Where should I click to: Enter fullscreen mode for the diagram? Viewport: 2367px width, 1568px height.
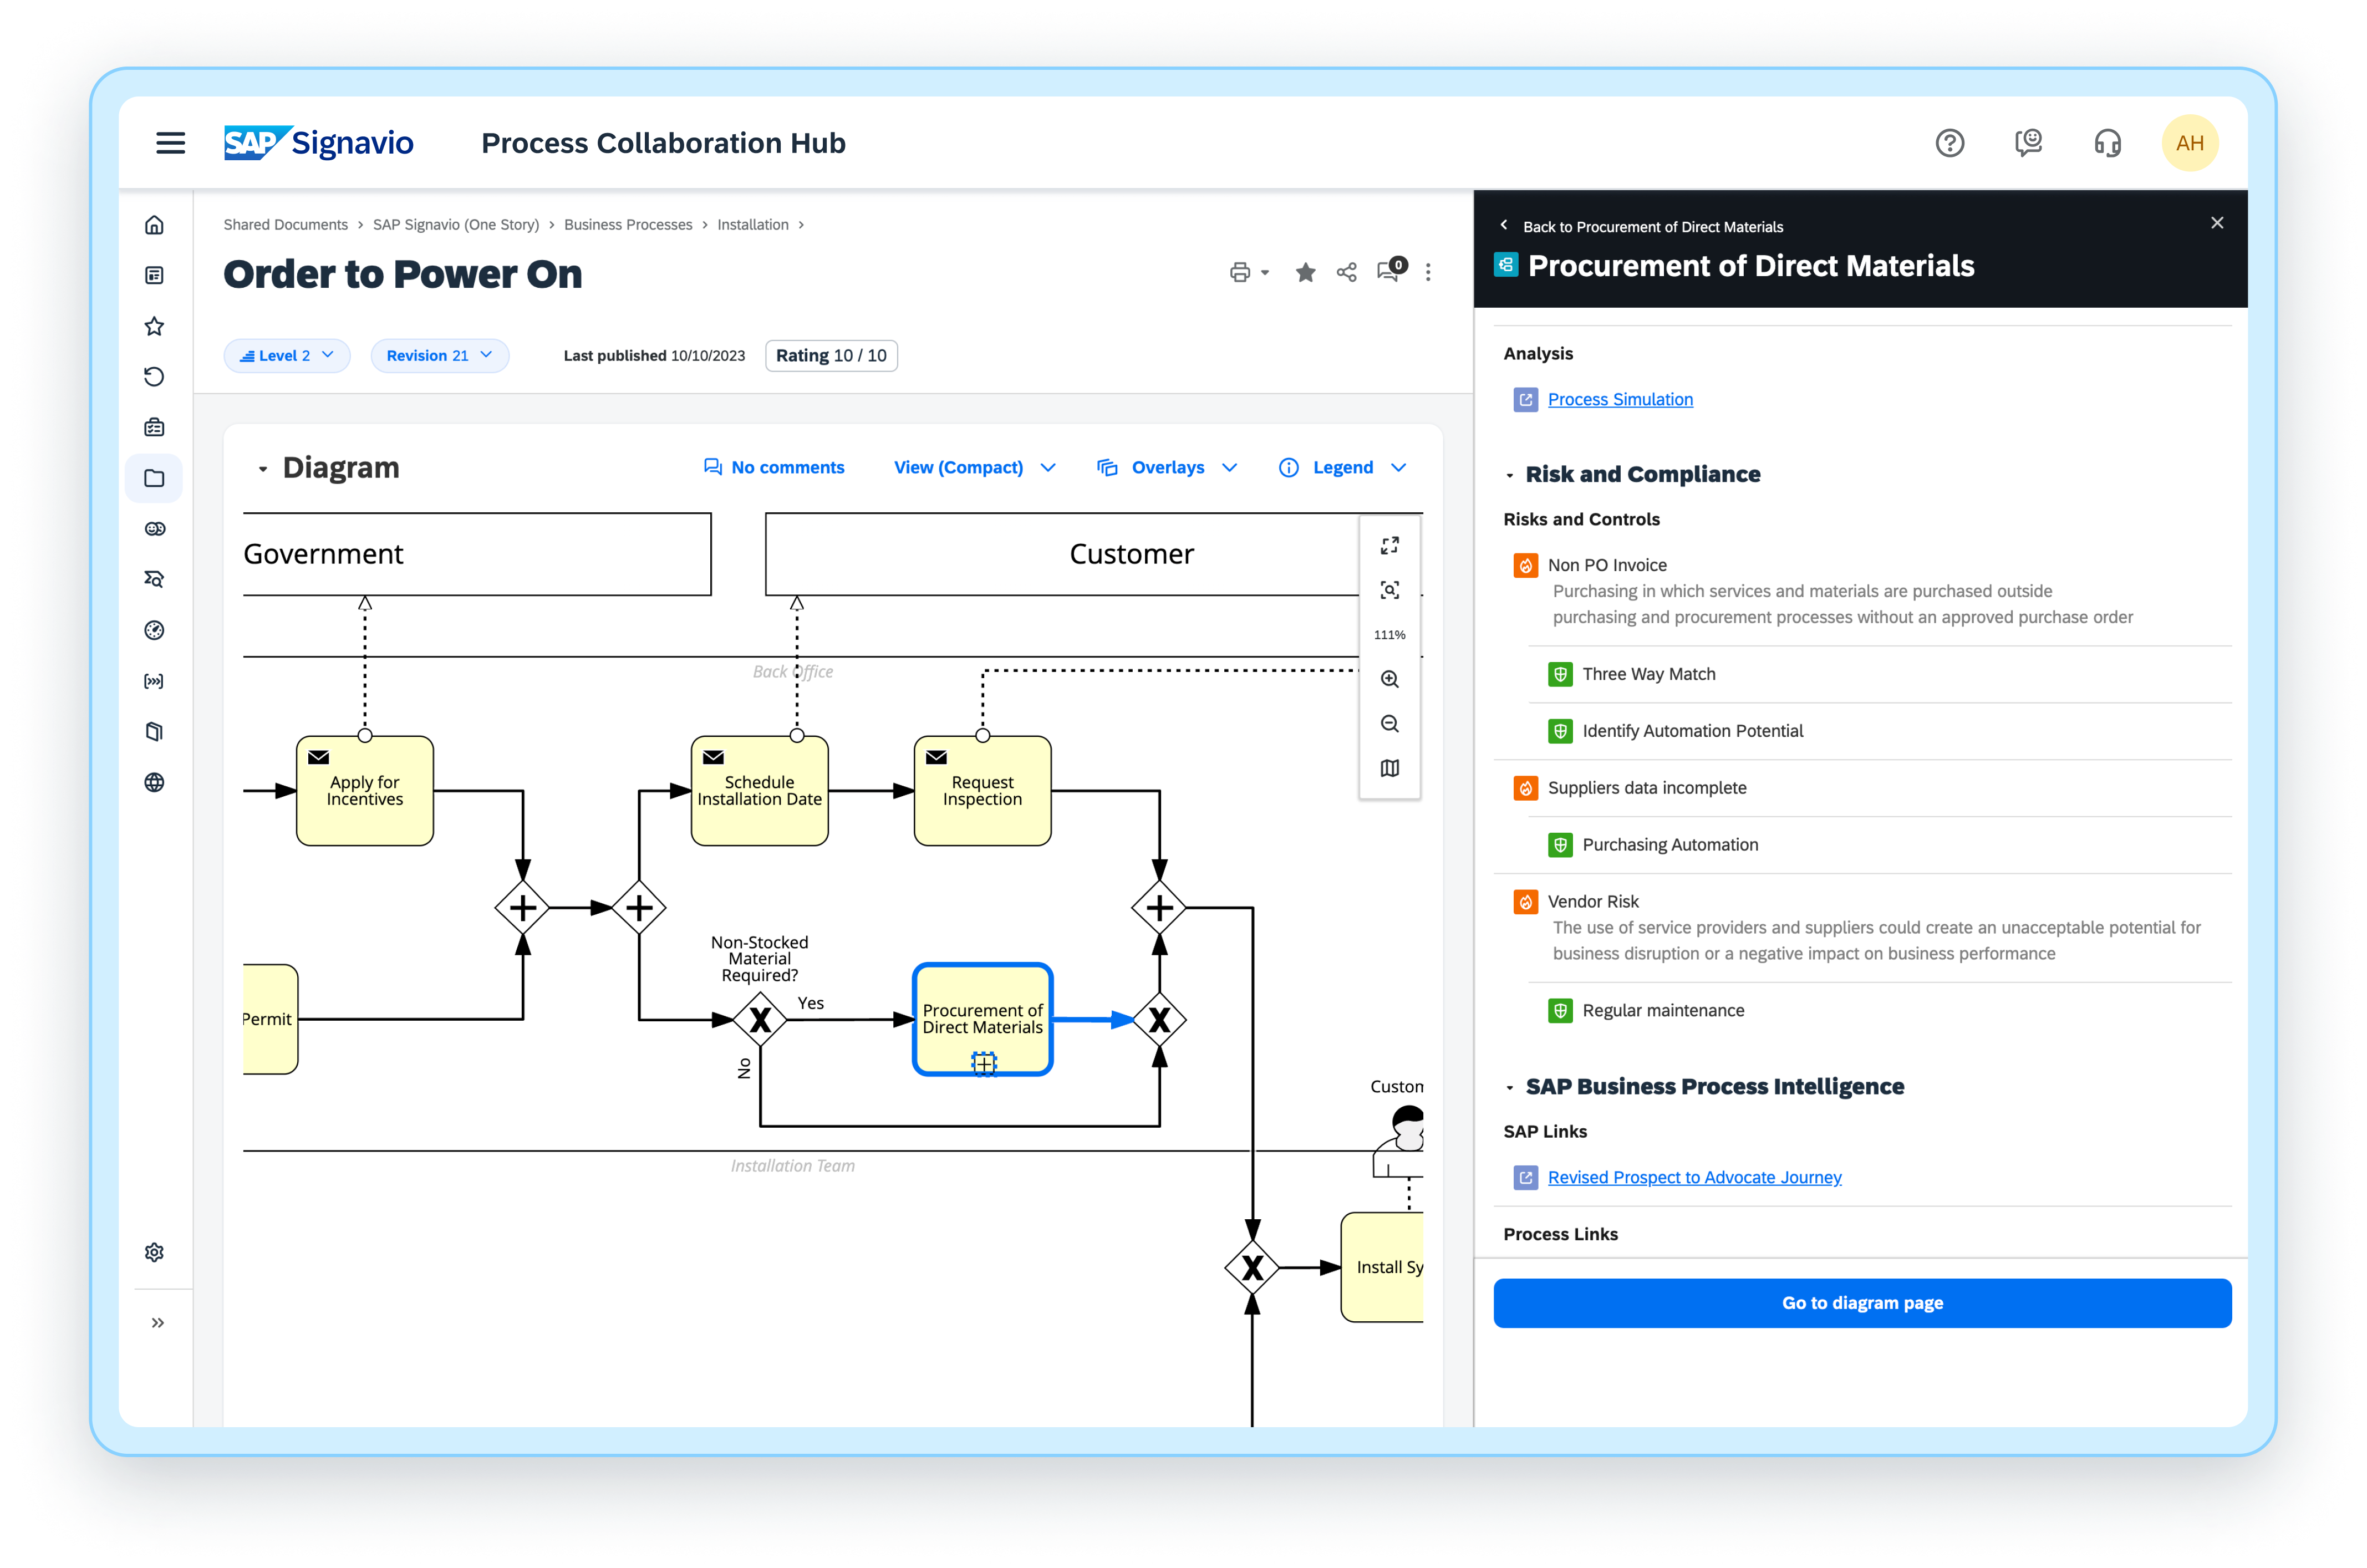tap(1389, 546)
